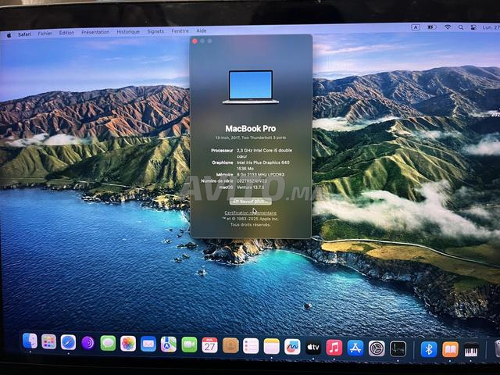This screenshot has width=500, height=375.
Task: Open Reminders from the Dock
Action: point(251,346)
